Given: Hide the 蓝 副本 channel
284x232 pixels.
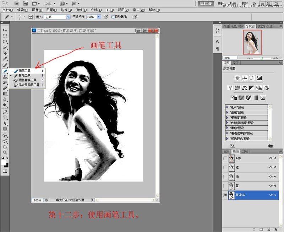Looking at the screenshot, I should pos(225,195).
